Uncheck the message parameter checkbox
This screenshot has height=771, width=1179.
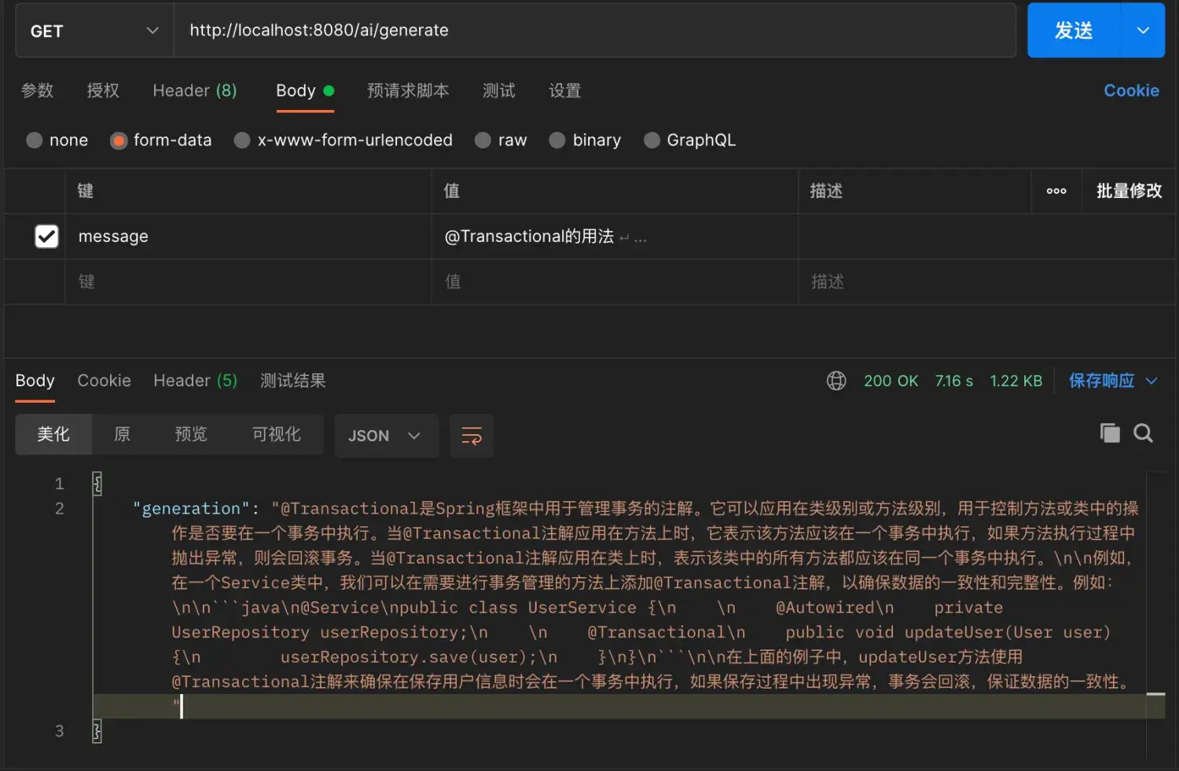(46, 236)
